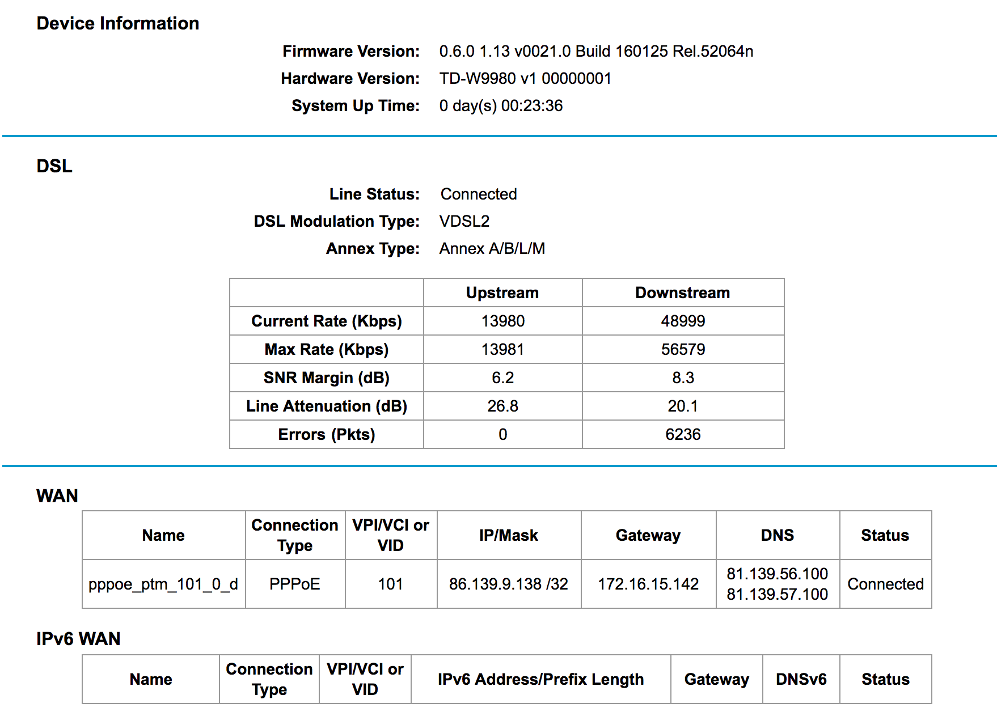Click the Device Information section heading
The width and height of the screenshot is (997, 712).
point(117,23)
